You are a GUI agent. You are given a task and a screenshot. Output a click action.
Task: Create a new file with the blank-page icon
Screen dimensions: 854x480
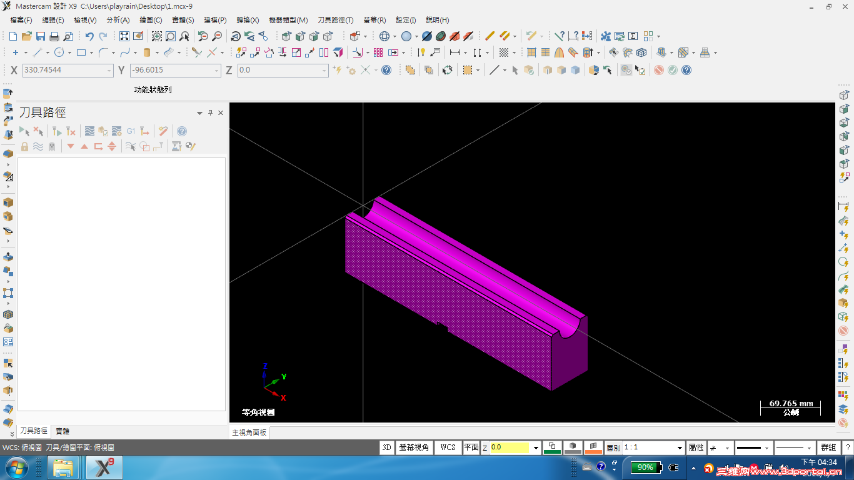pyautogui.click(x=13, y=36)
